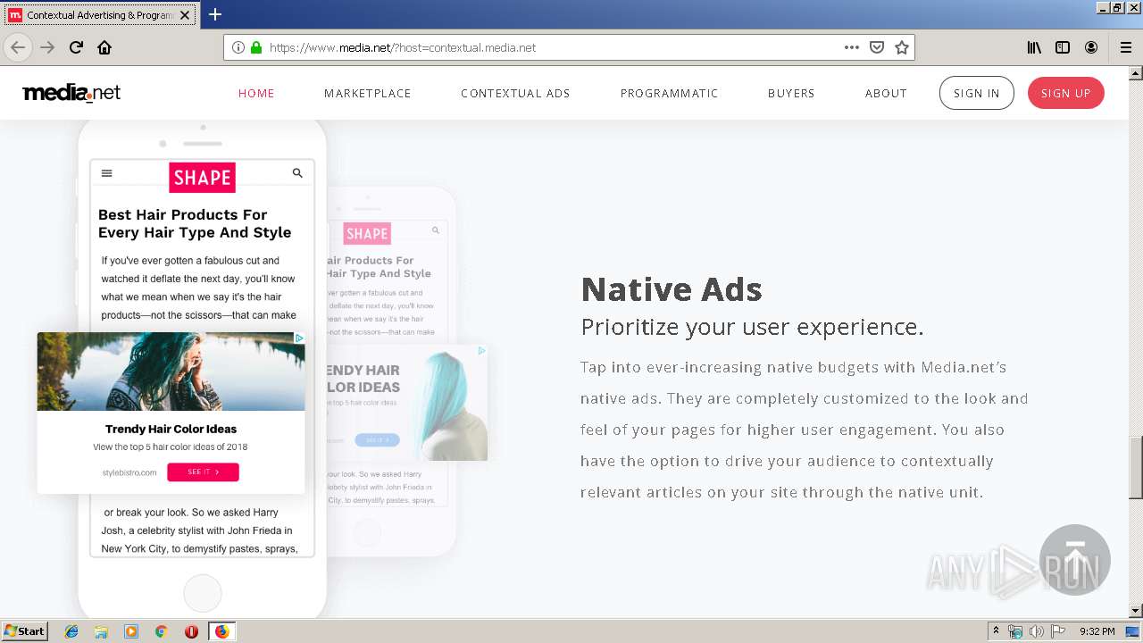
Task: Click 'Best Hair Products For' article title
Action: pos(183,214)
